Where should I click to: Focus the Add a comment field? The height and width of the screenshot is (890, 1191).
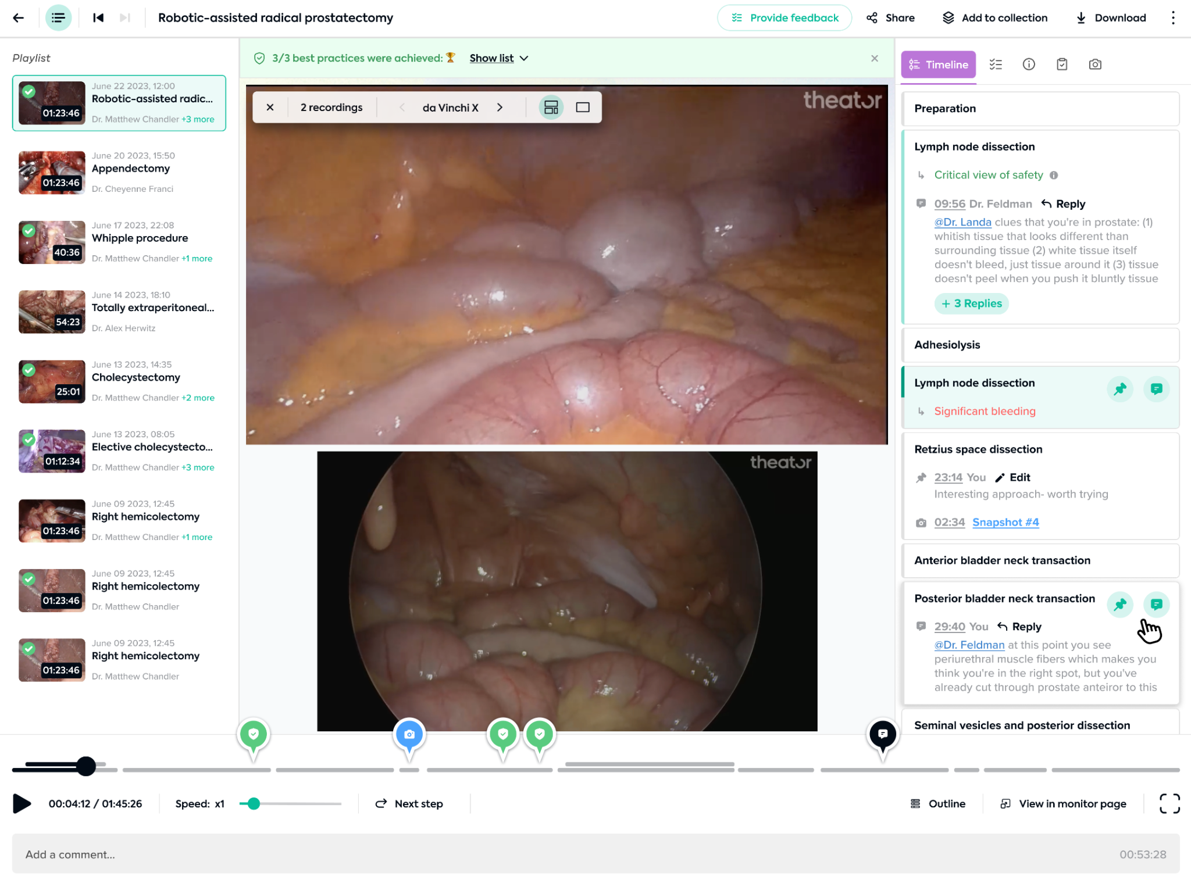595,855
